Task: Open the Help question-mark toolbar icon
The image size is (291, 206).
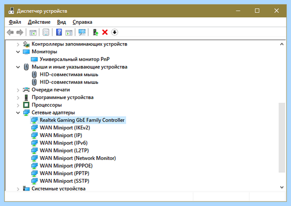Action: coord(59,32)
